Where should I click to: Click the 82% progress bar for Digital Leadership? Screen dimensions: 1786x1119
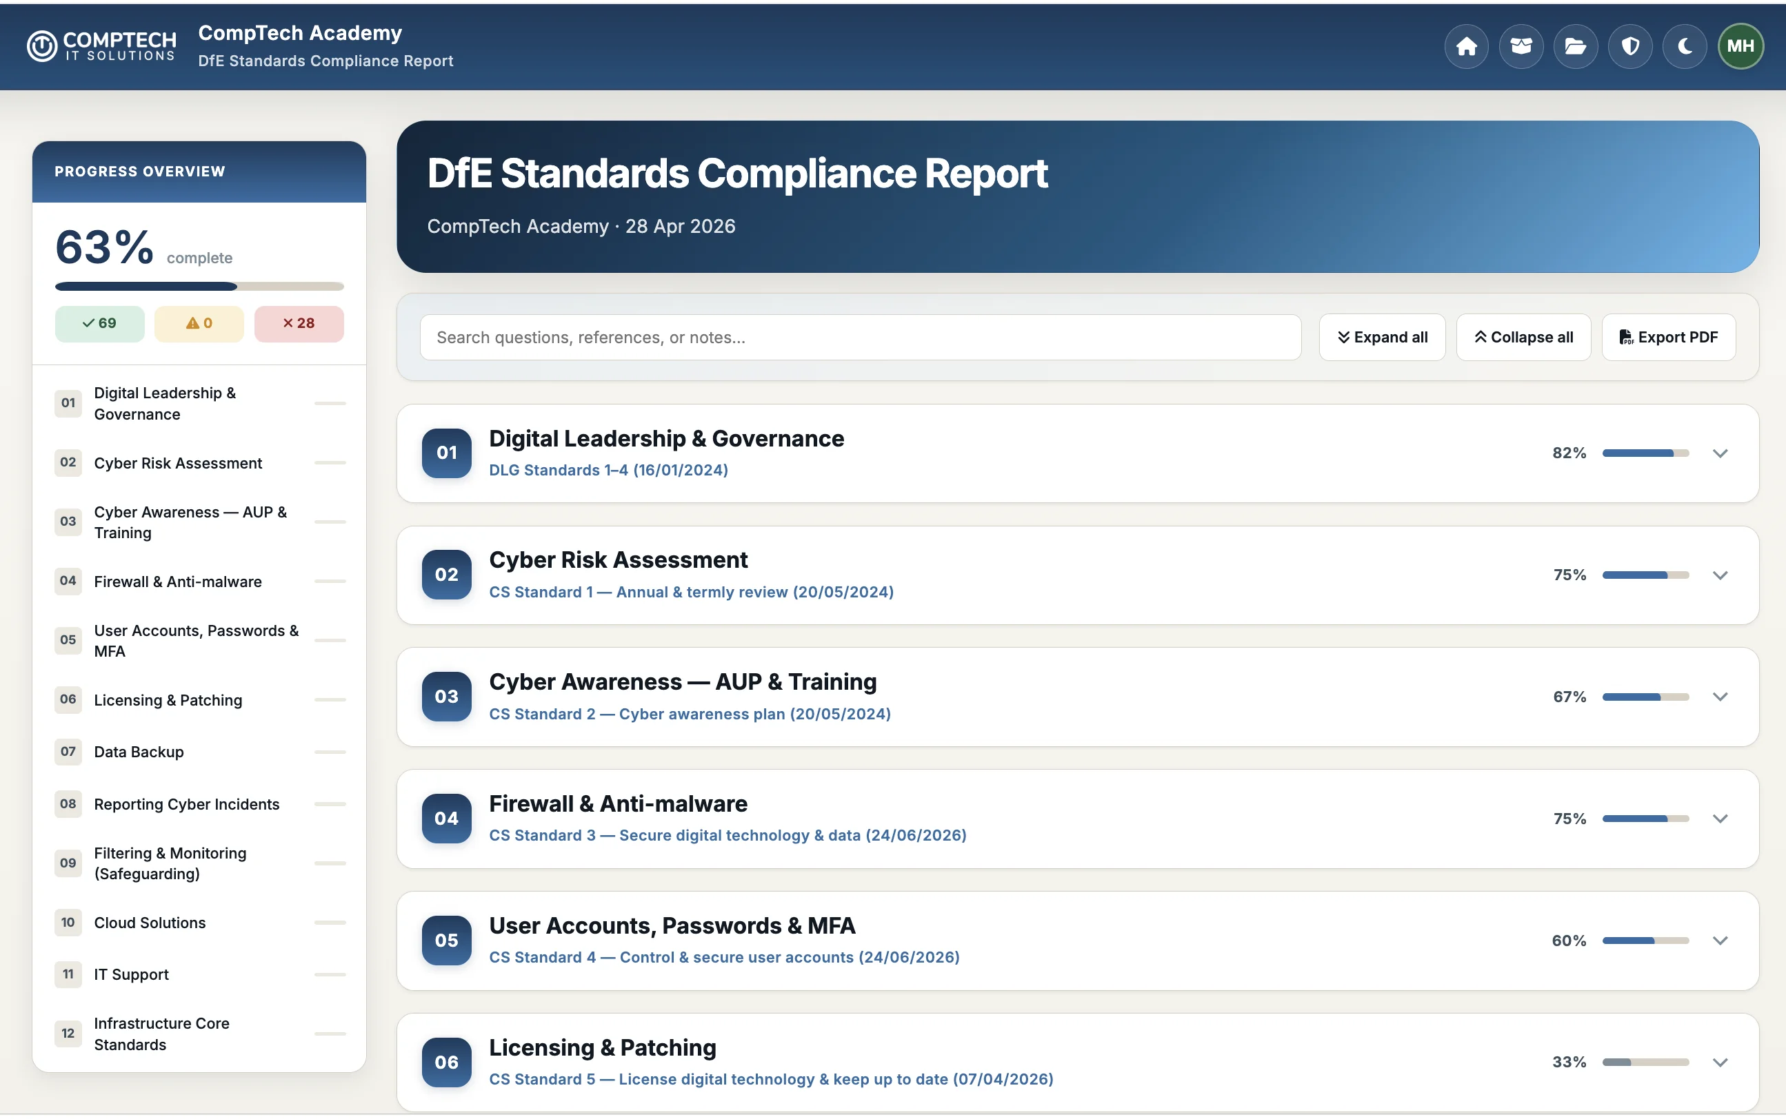point(1645,453)
